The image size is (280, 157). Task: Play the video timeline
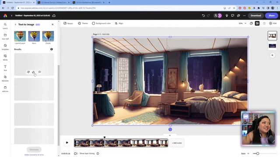tap(67, 143)
